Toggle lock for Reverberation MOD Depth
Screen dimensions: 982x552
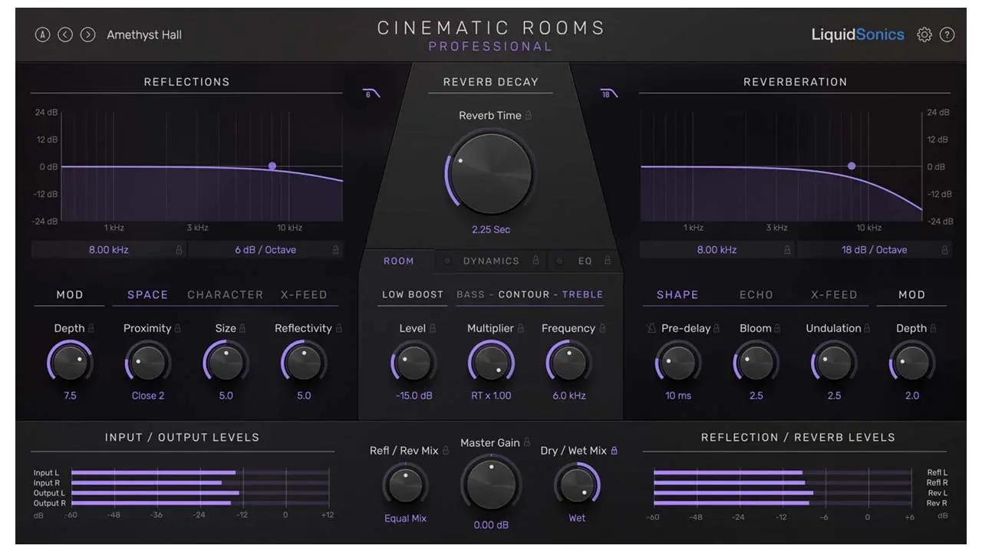tap(934, 328)
